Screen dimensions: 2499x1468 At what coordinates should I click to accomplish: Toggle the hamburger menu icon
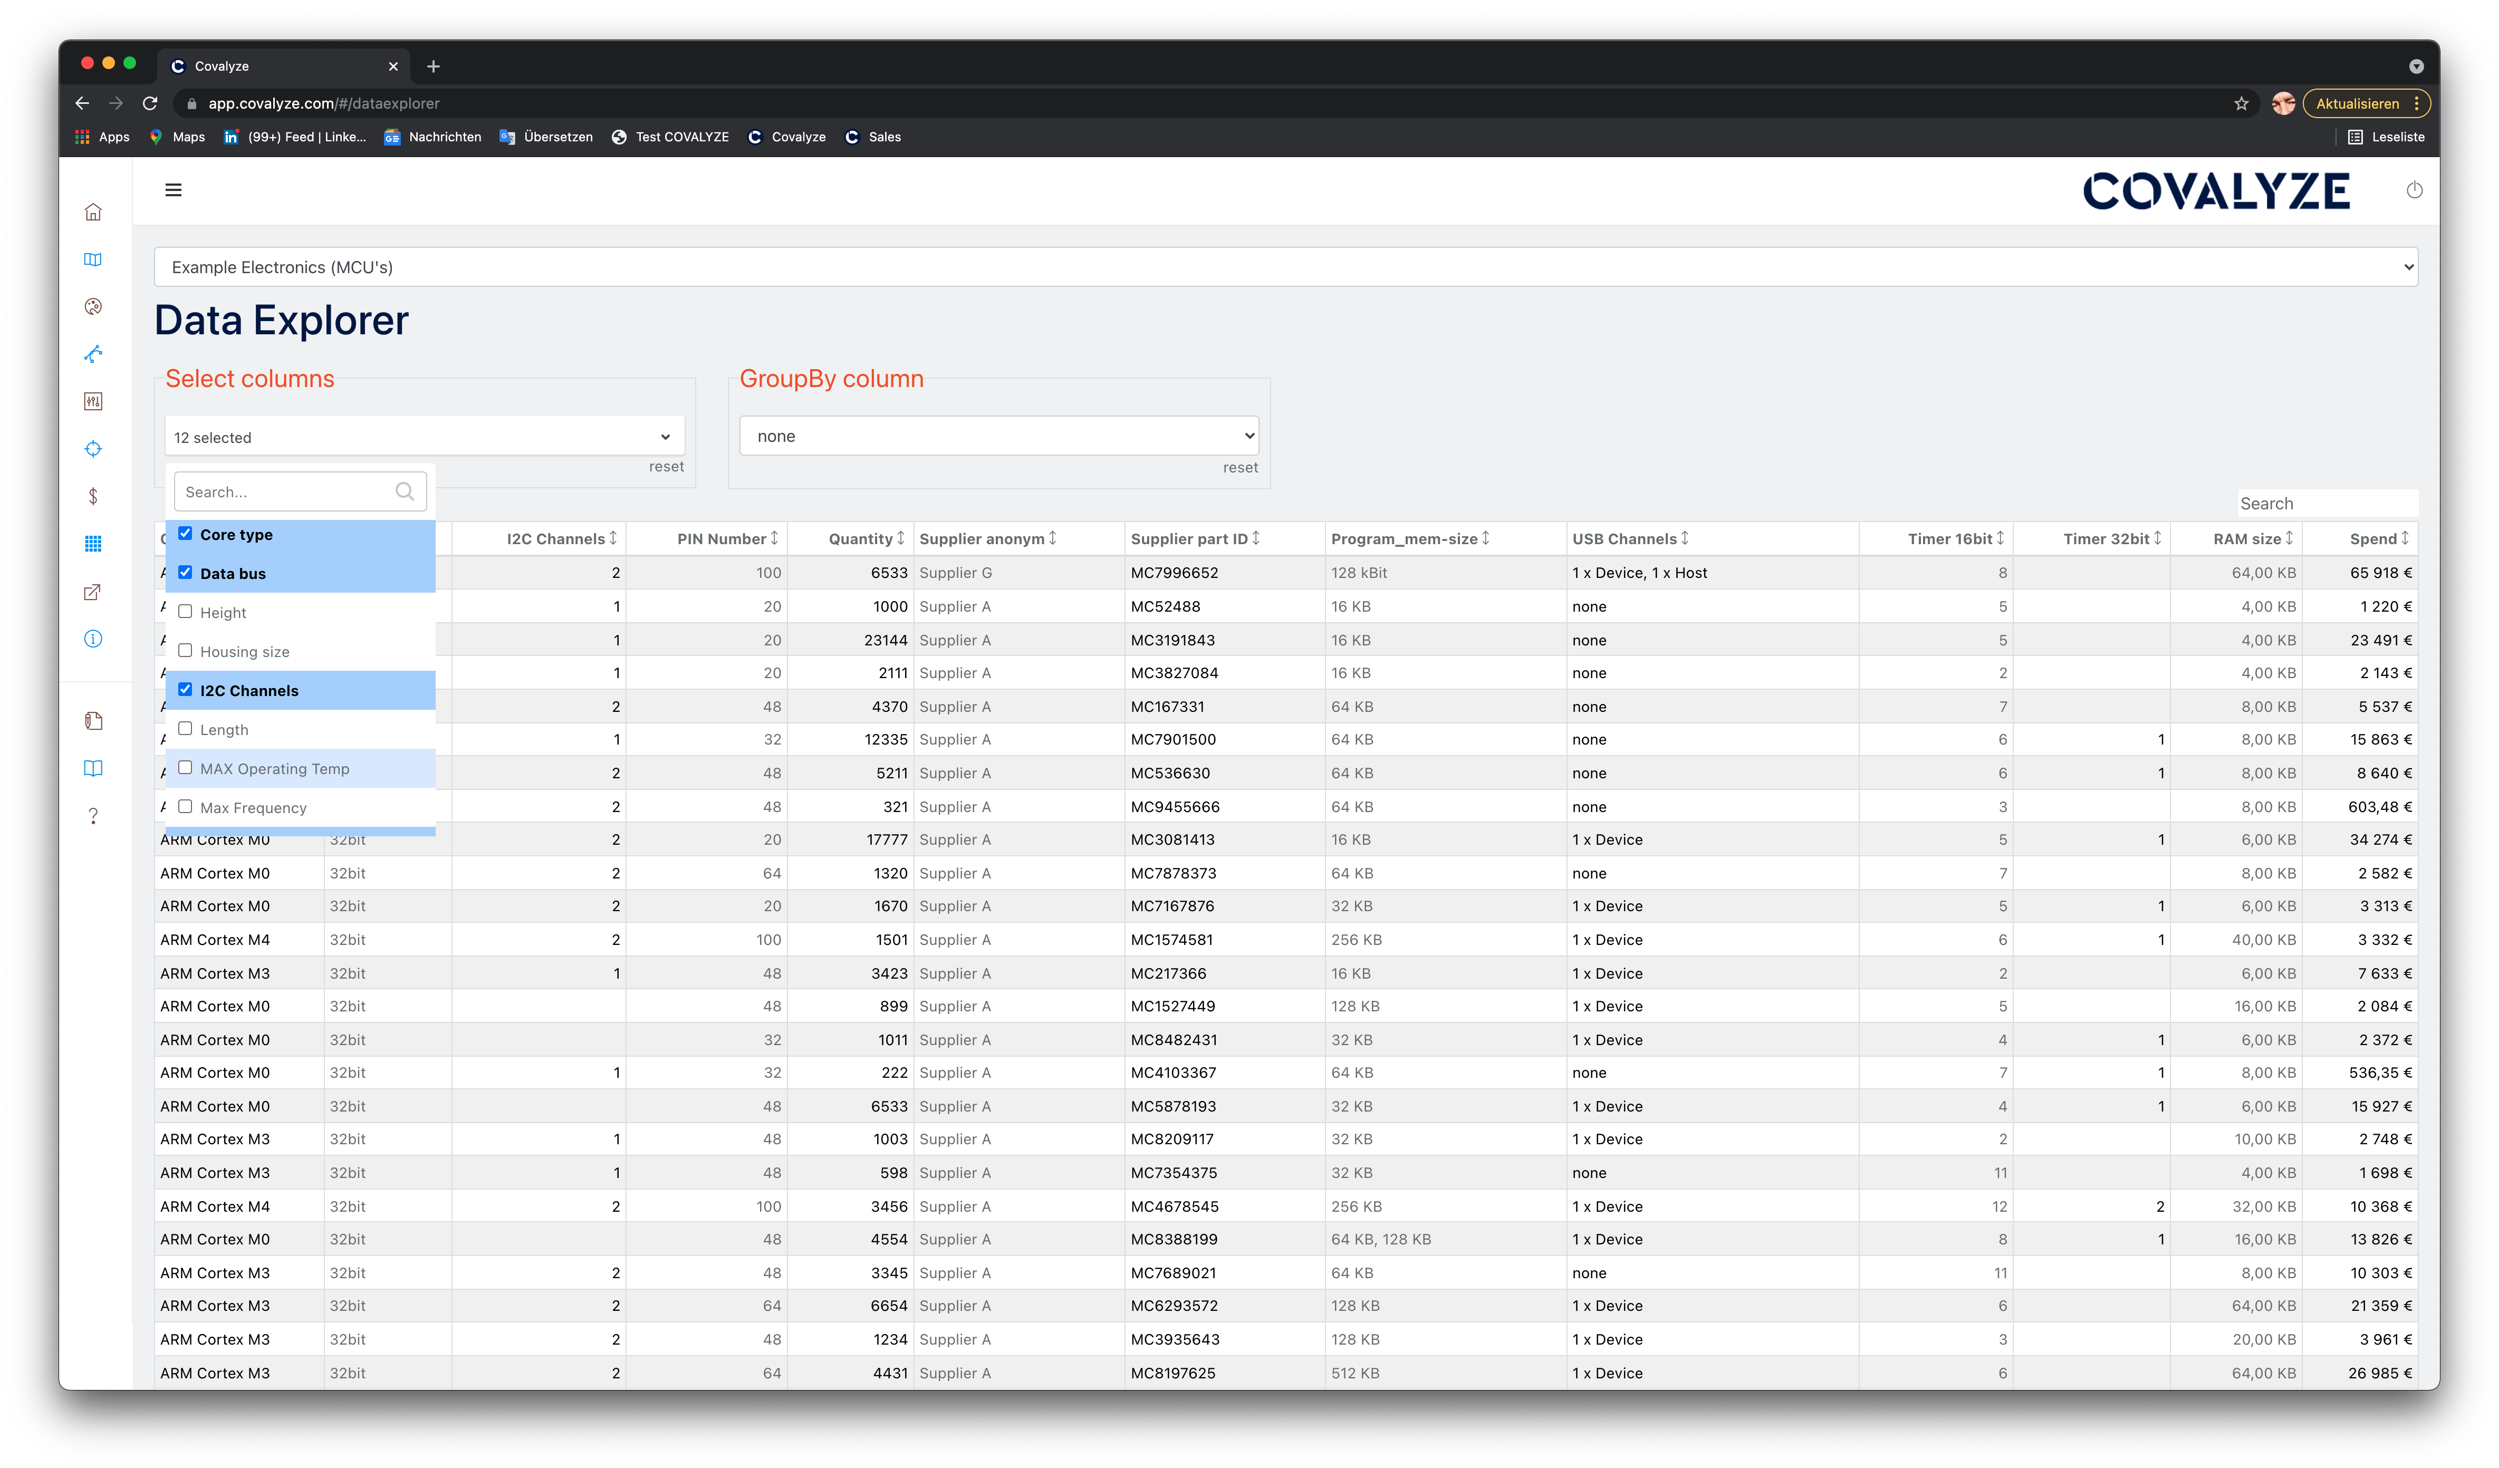[172, 189]
